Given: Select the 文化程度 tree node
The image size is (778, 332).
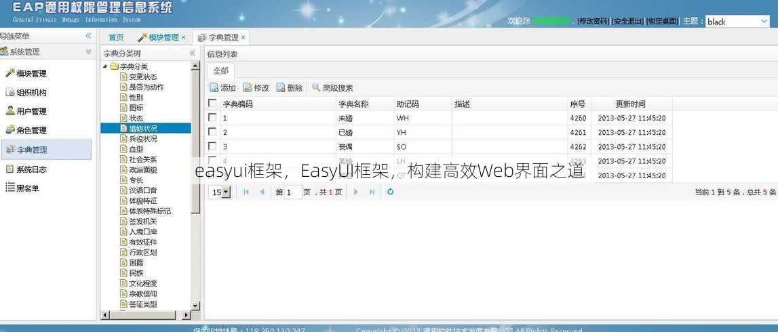Looking at the screenshot, I should pyautogui.click(x=143, y=283).
